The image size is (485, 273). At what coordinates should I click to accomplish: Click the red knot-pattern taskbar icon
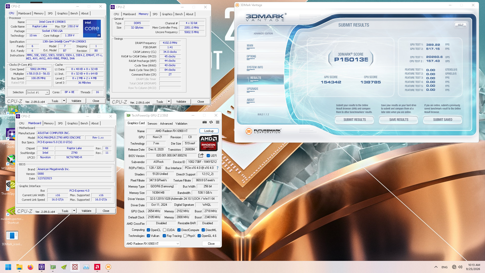coord(75,267)
